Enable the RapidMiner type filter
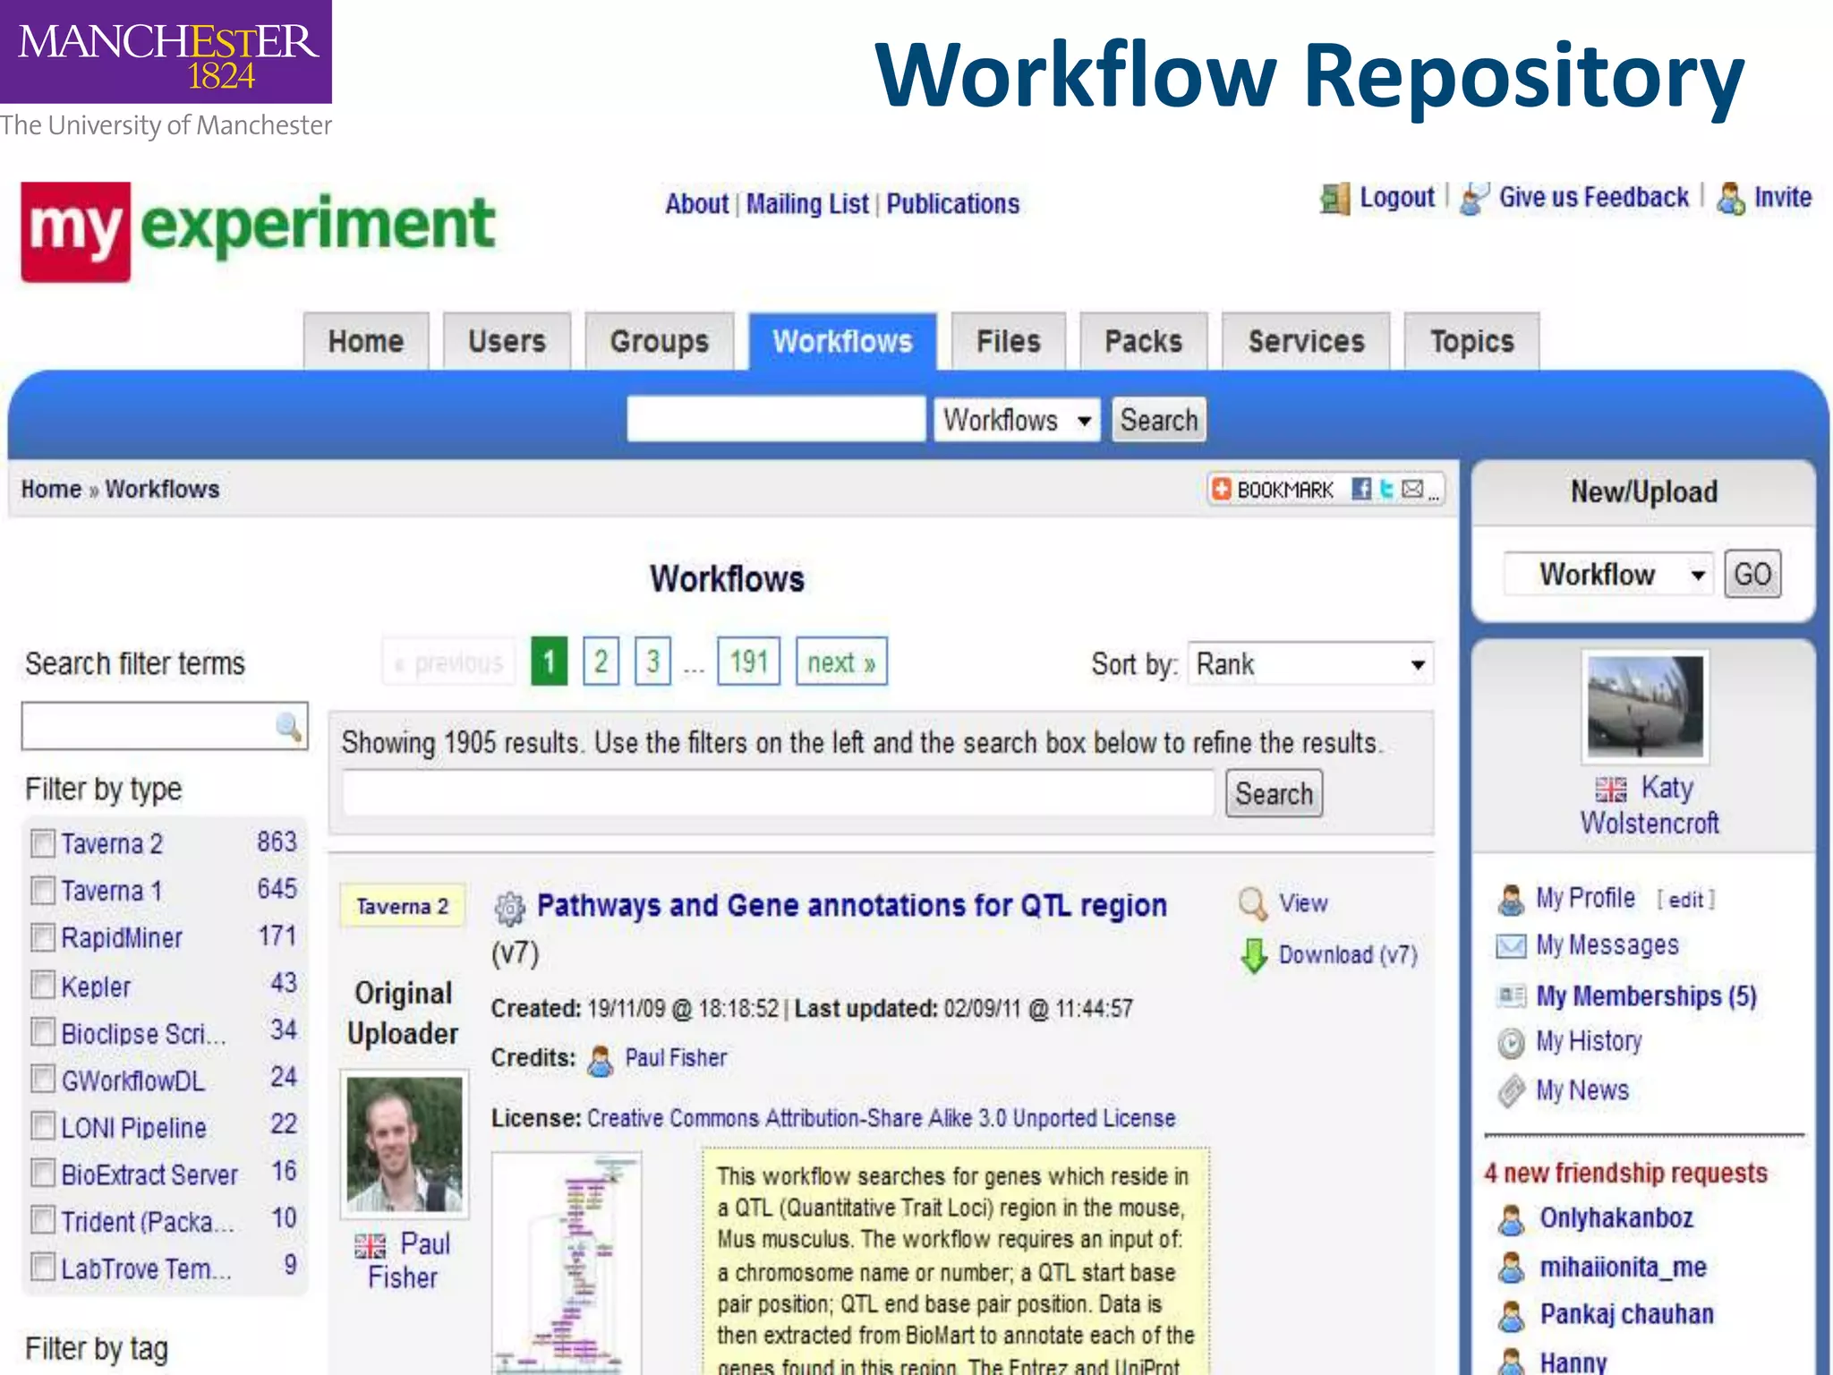 (x=42, y=937)
